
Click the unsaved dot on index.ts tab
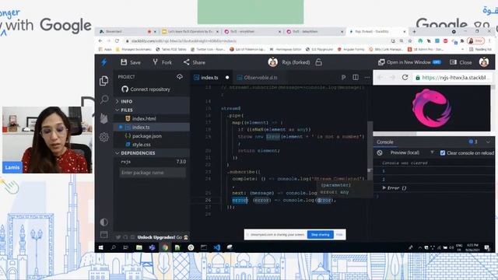(x=227, y=78)
